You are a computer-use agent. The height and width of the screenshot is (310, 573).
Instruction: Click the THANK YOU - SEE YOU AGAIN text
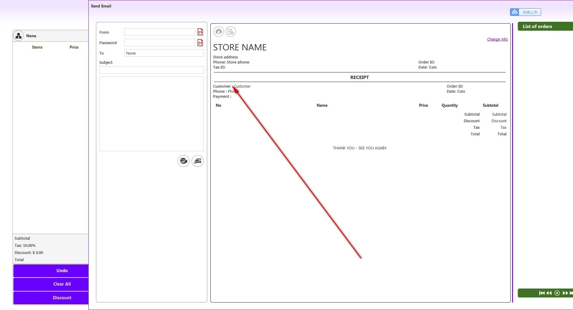[x=360, y=148]
